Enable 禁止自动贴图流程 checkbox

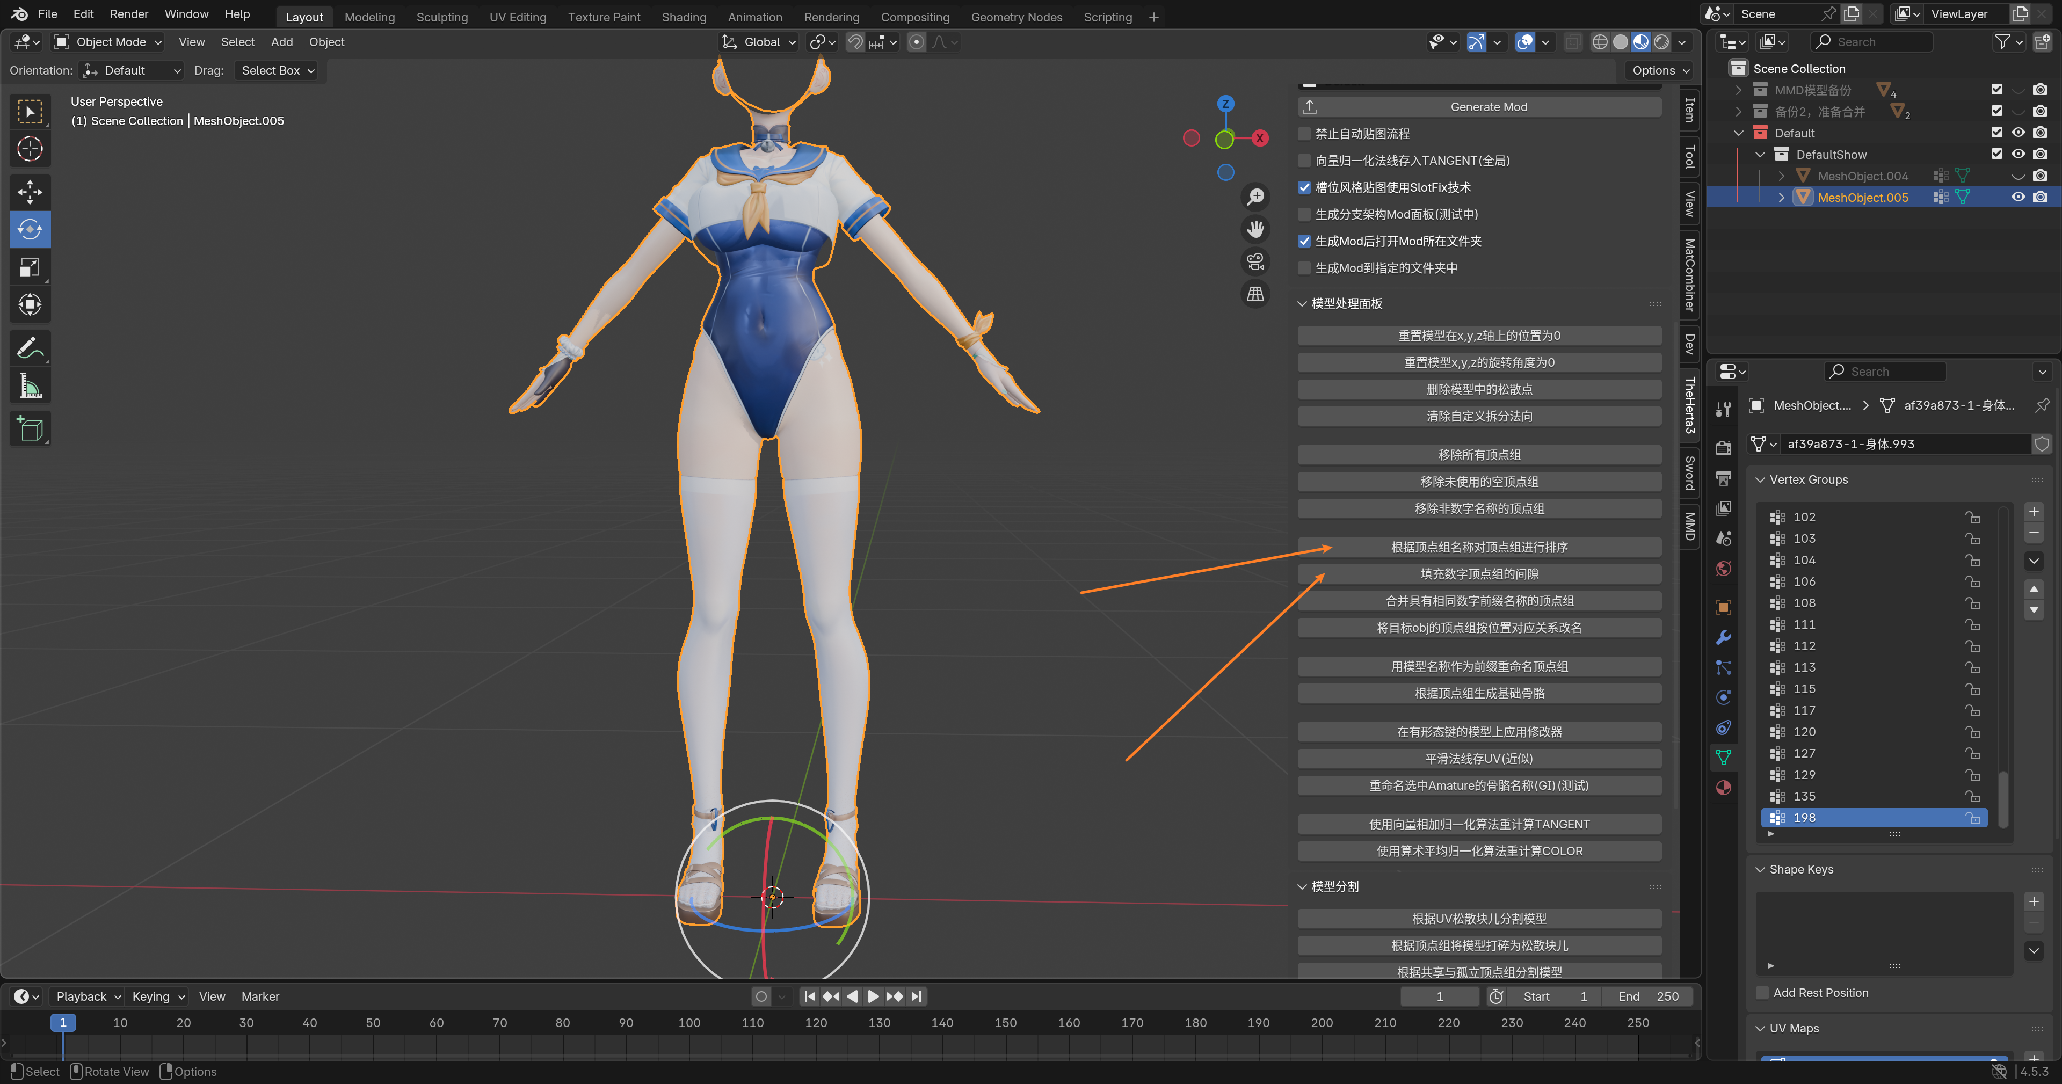pyautogui.click(x=1305, y=134)
